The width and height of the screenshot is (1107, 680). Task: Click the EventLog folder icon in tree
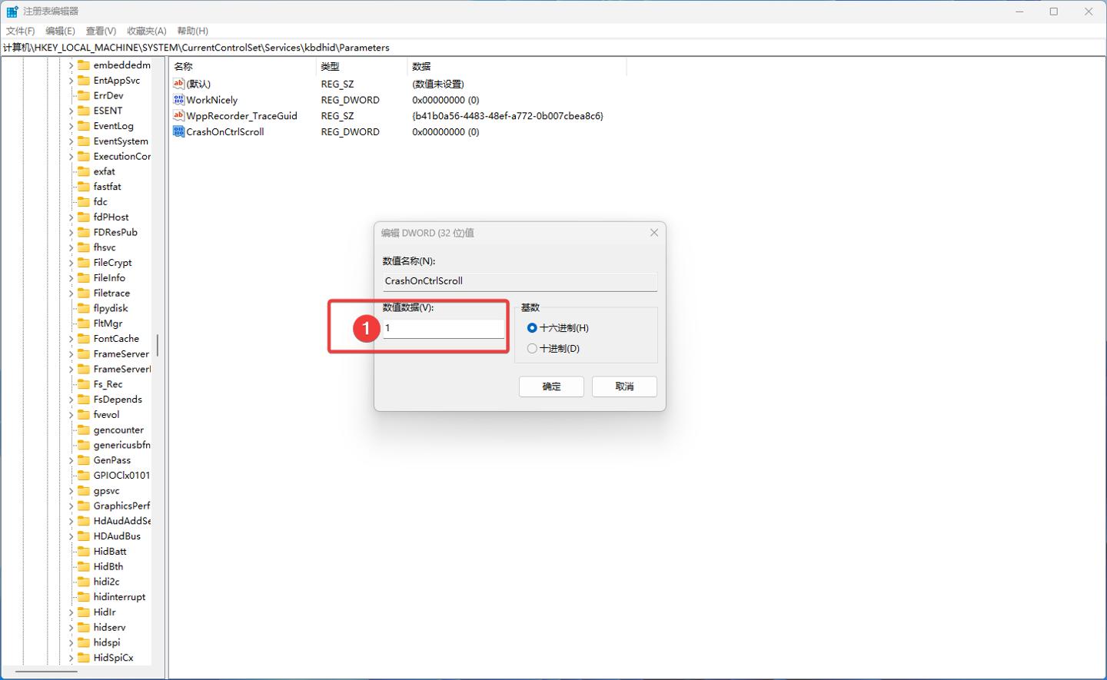click(84, 126)
